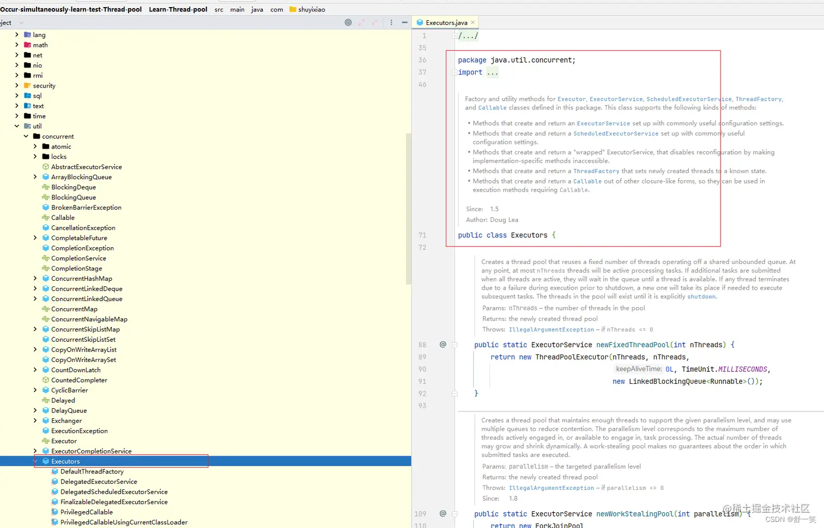The height and width of the screenshot is (528, 824).
Task: Click the newWorkStealingPool method name
Action: click(635, 514)
